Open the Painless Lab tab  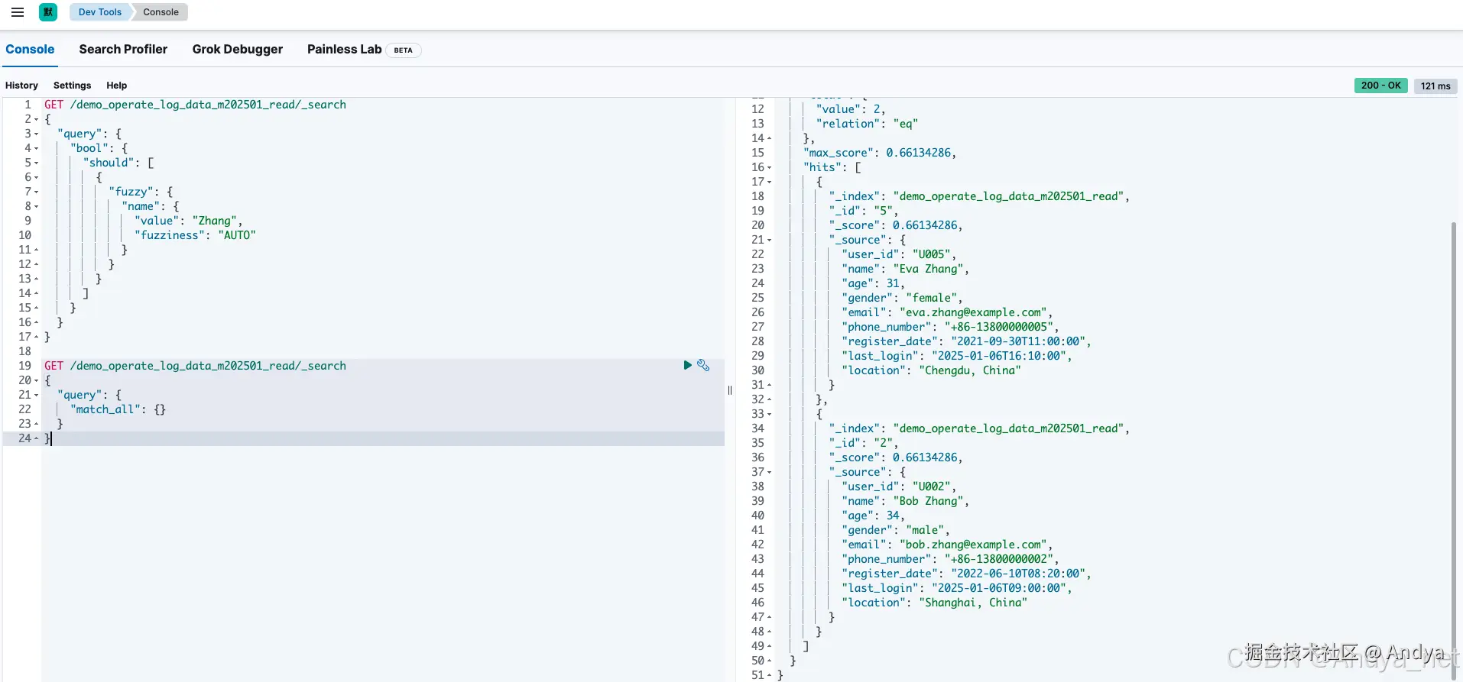point(344,50)
